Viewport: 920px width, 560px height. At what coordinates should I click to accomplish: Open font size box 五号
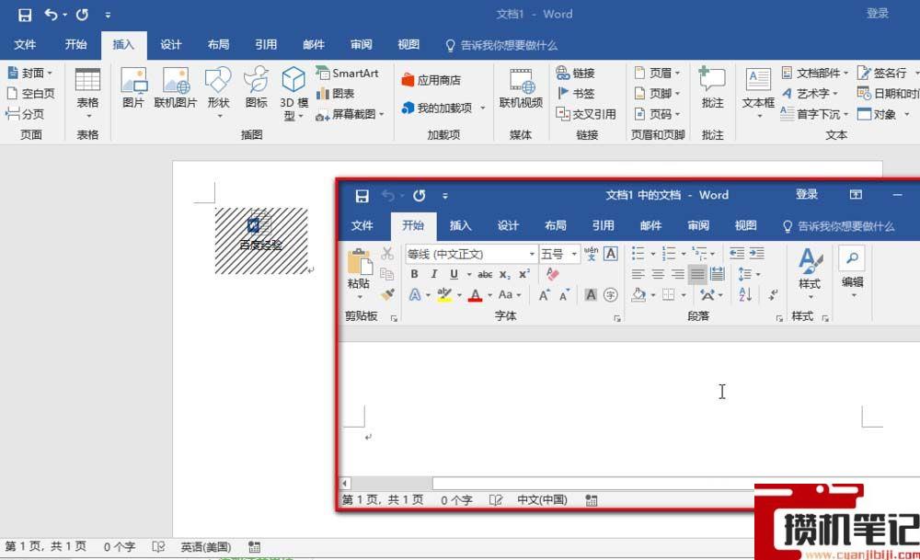[x=559, y=254]
